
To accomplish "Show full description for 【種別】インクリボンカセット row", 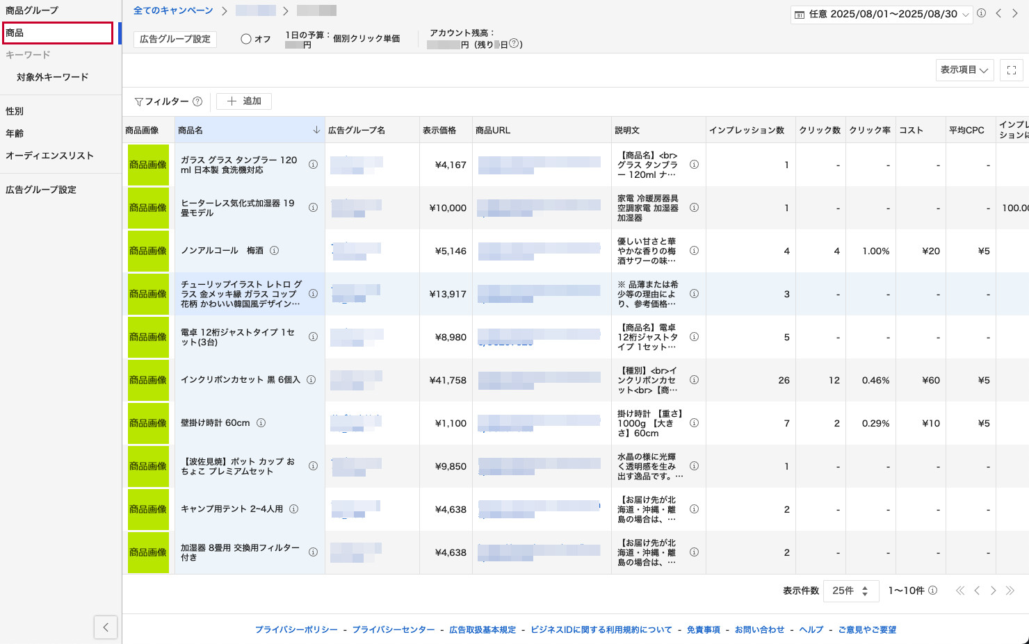I will (x=694, y=380).
